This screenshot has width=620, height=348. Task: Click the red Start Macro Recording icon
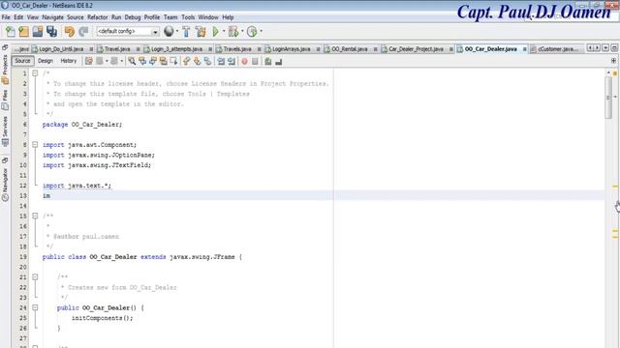click(245, 61)
